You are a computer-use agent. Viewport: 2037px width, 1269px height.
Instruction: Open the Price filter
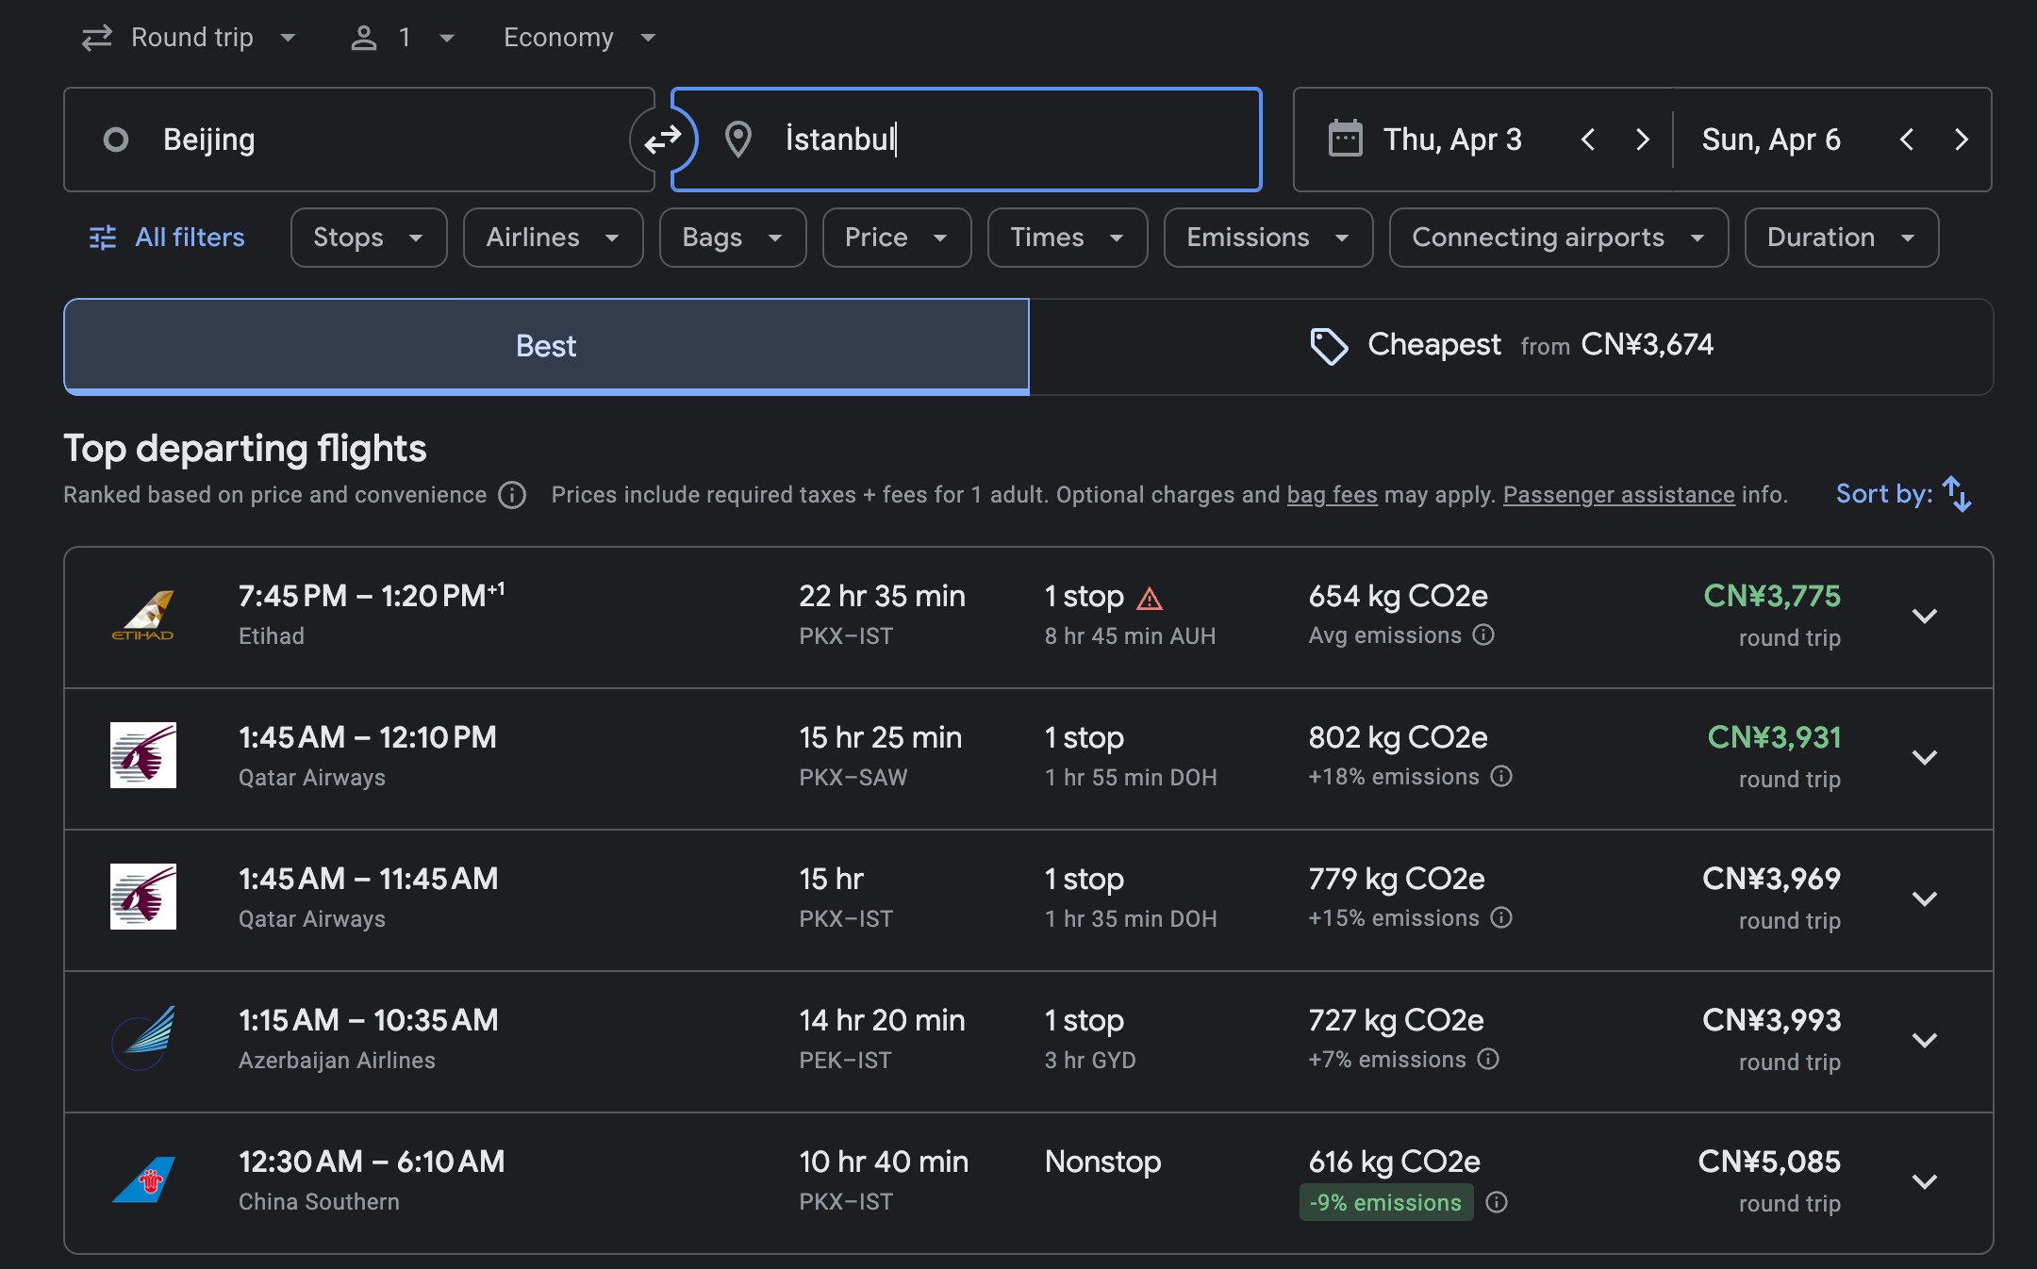point(897,238)
